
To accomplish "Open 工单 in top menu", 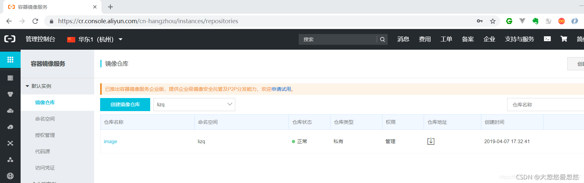I will [x=446, y=39].
